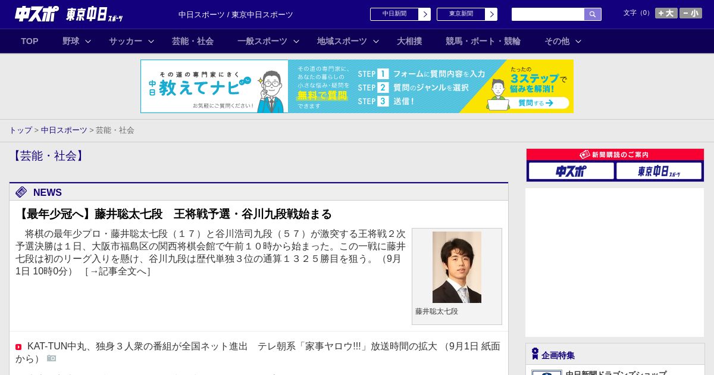This screenshot has height=375, width=714.
Task: Go to TOP in navigation bar
Action: coord(30,41)
